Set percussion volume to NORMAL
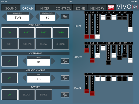The image size is (139, 104). 27,44
